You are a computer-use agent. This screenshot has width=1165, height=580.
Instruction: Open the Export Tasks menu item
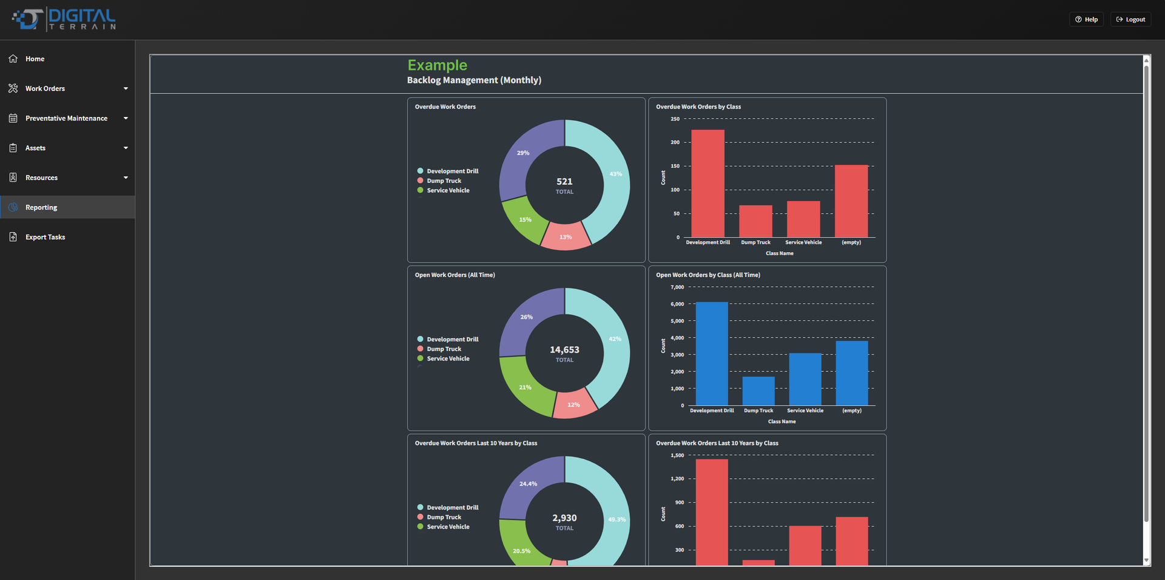click(x=67, y=237)
